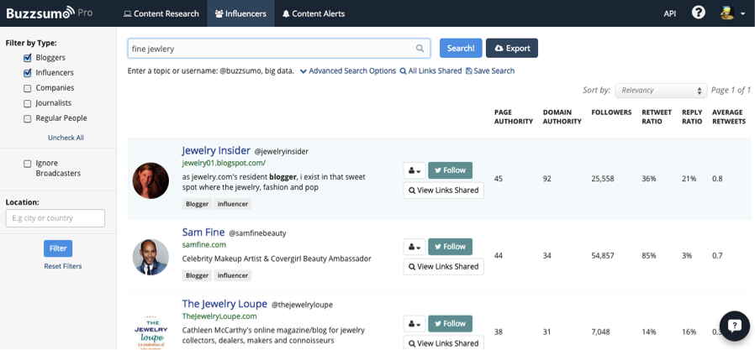
Task: Visit samfine.com link
Action: coord(203,245)
